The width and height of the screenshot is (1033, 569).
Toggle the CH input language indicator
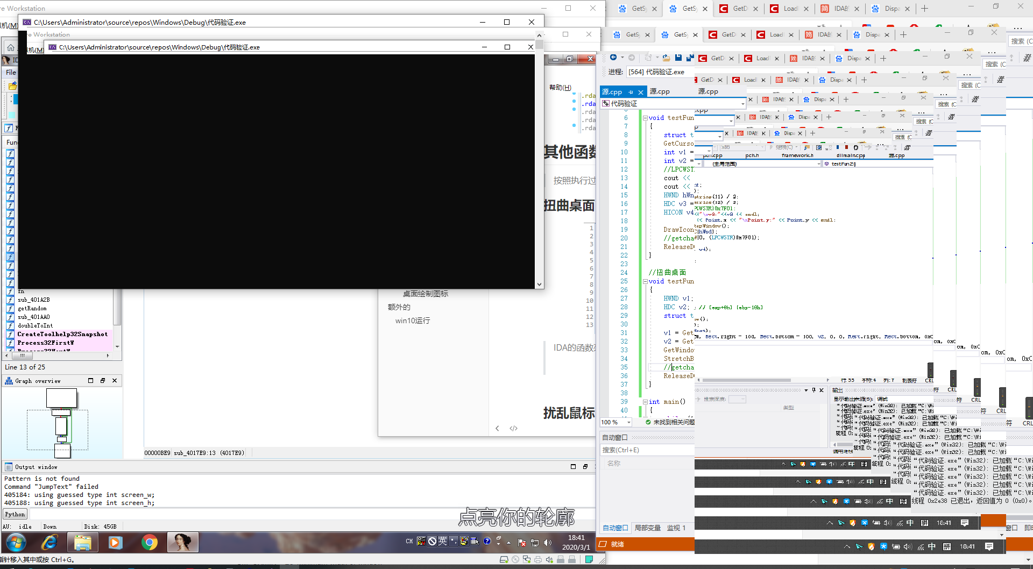click(x=409, y=541)
